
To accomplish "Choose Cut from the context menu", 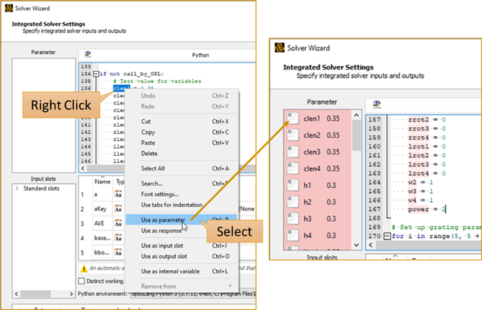I will click(182, 122).
